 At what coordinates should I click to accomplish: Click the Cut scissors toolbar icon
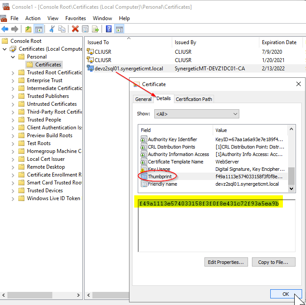coord(52,29)
